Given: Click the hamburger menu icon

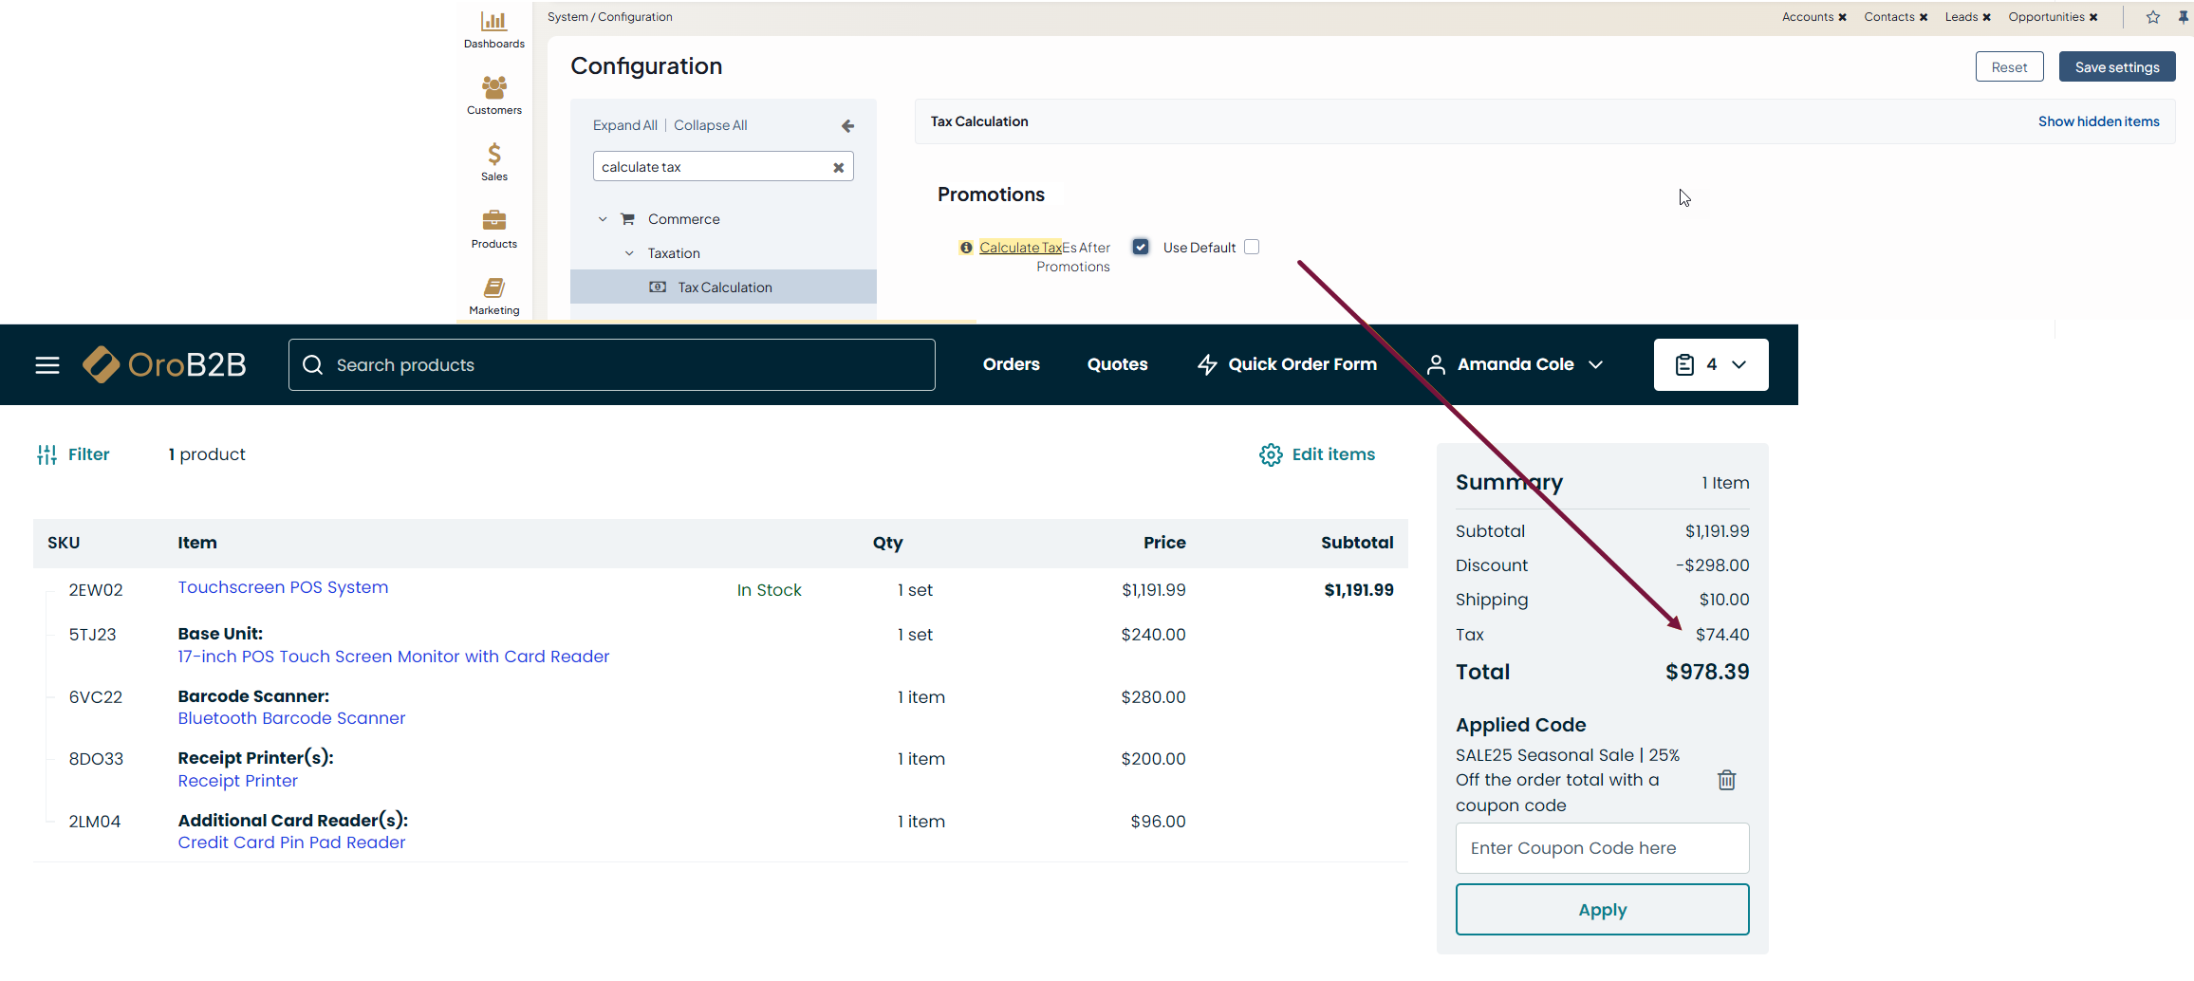Looking at the screenshot, I should 47,365.
